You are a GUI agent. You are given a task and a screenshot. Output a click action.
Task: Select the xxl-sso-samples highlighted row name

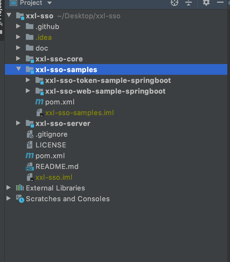point(66,70)
